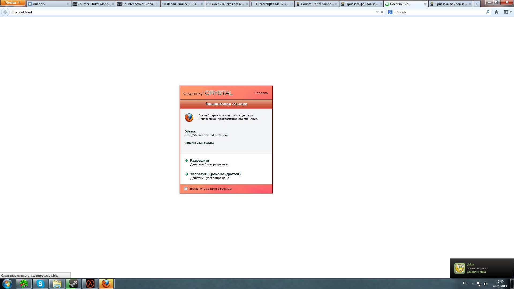Viewport: 514px width, 289px height.
Task: Go to the Firefox home page
Action: 497,12
